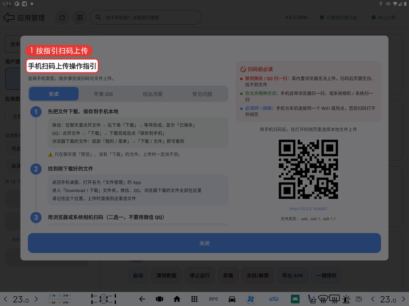Open the battery and range status widget
Screen dimensions: 409x306
pos(60,299)
